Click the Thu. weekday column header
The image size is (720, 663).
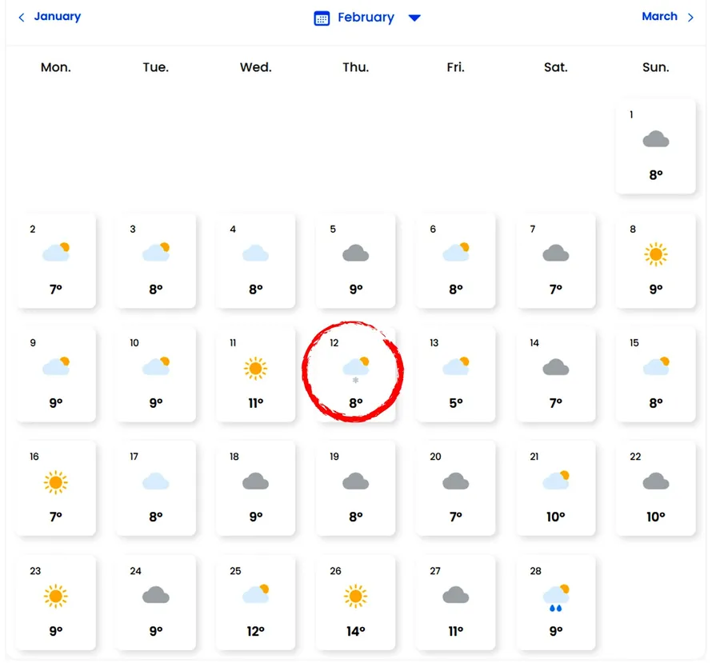coord(355,68)
